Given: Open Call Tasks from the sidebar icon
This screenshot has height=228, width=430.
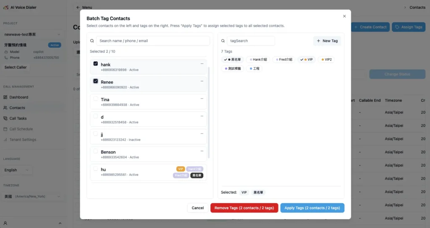Looking at the screenshot, I should 5,118.
